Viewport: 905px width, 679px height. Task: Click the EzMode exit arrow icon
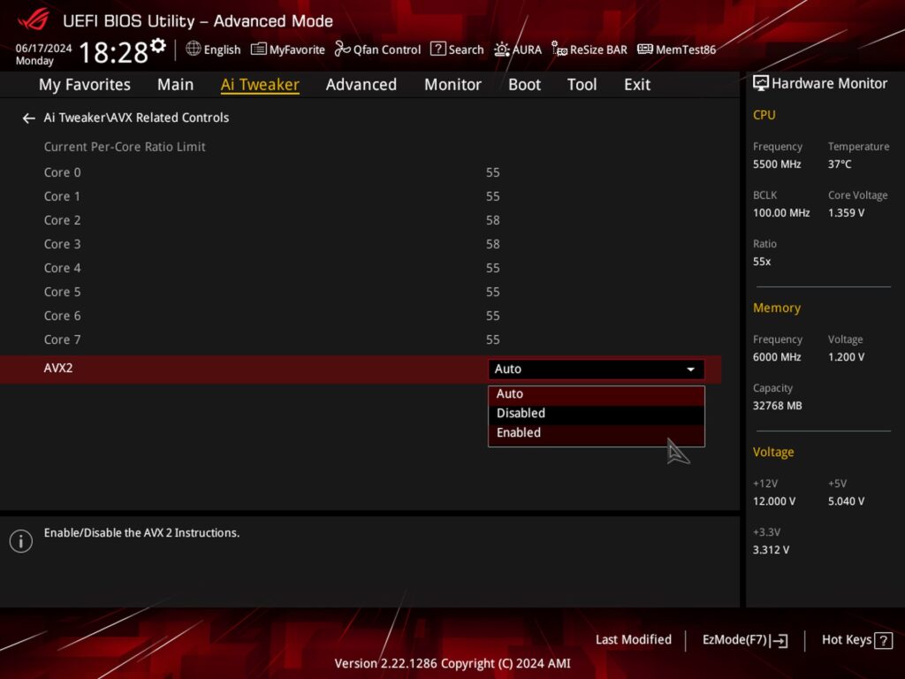[780, 640]
